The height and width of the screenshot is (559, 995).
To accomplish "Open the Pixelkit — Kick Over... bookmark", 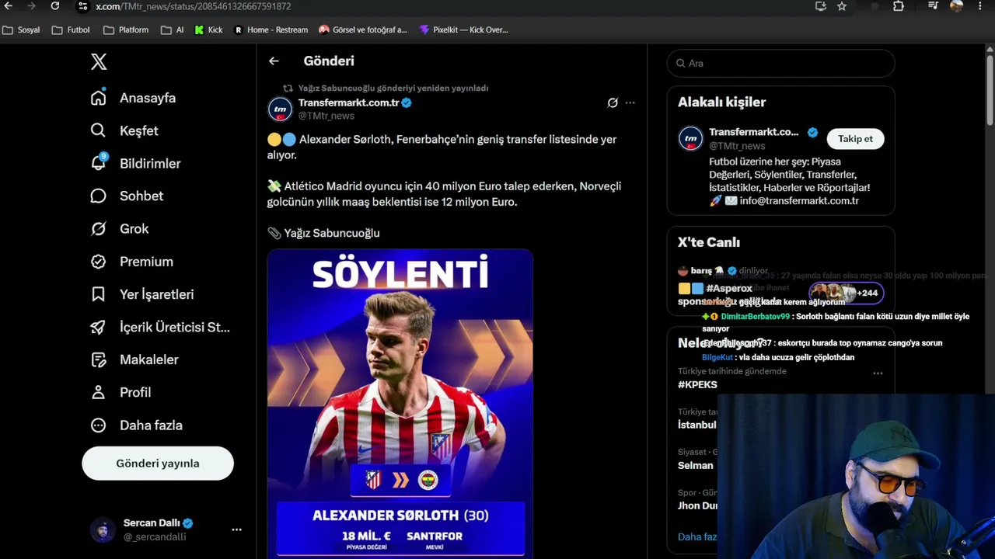I will coord(463,30).
